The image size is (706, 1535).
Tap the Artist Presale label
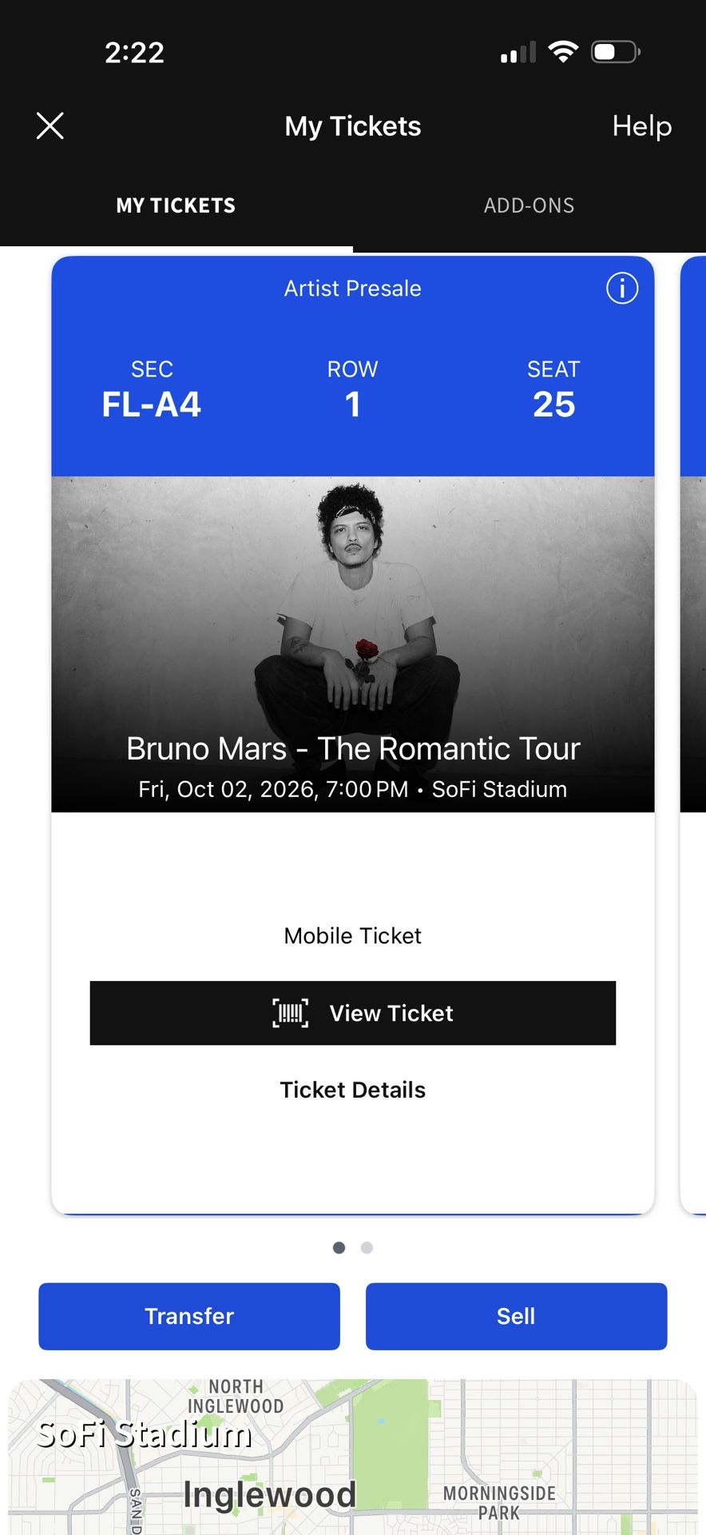[353, 289]
